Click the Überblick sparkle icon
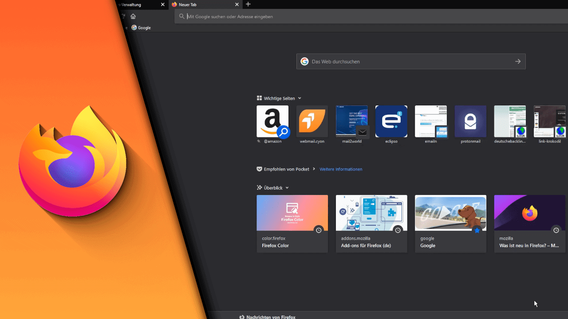 259,187
